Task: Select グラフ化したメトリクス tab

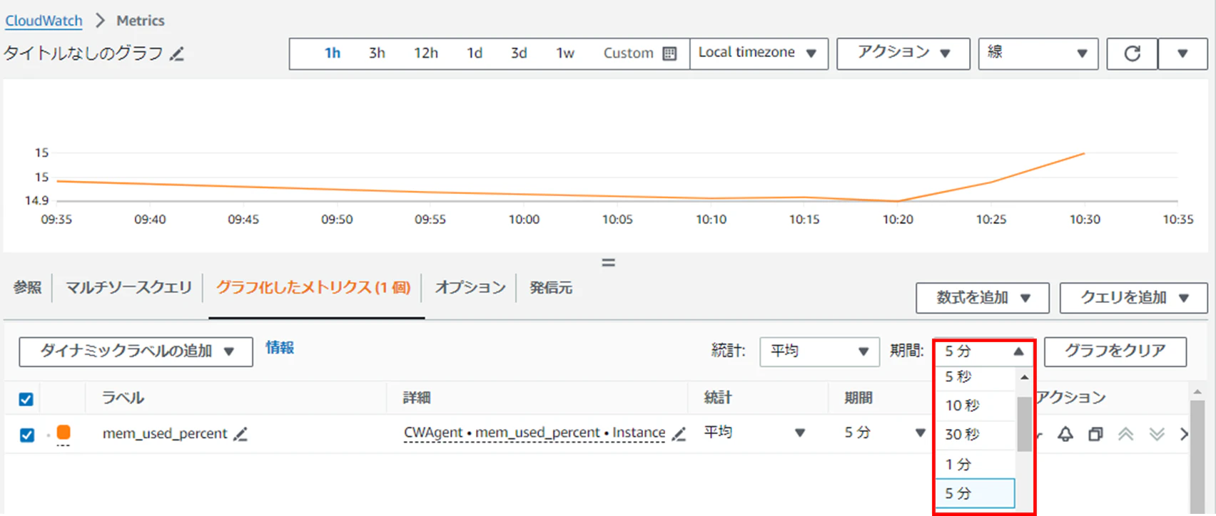Action: pyautogui.click(x=313, y=288)
